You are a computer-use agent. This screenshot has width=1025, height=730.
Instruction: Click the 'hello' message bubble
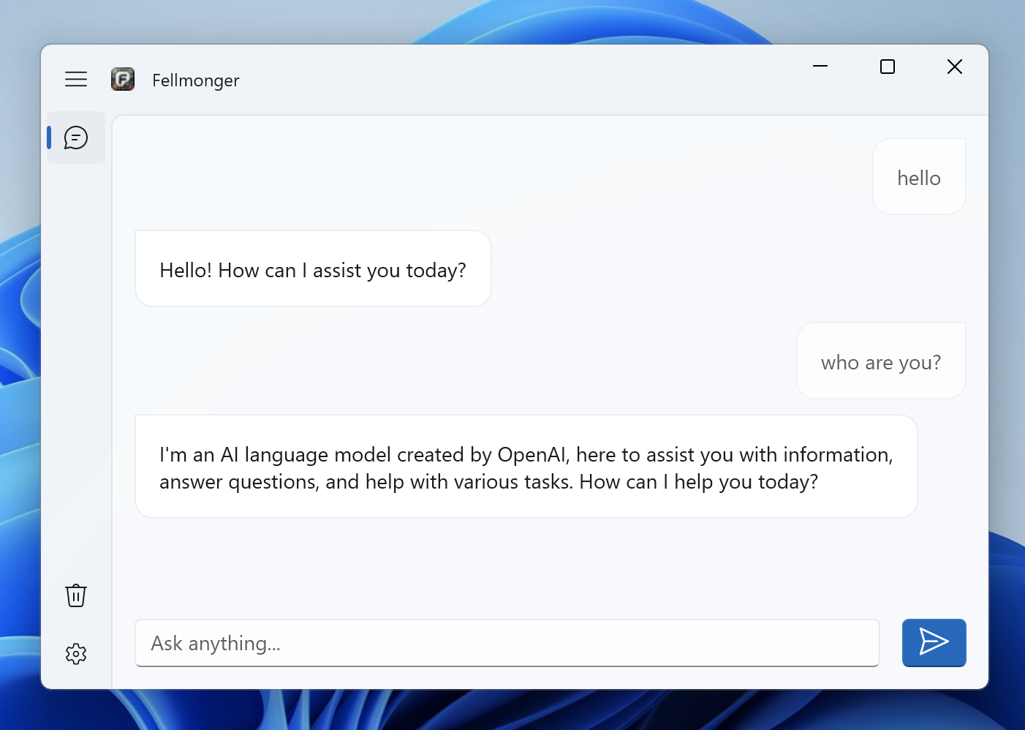(919, 177)
